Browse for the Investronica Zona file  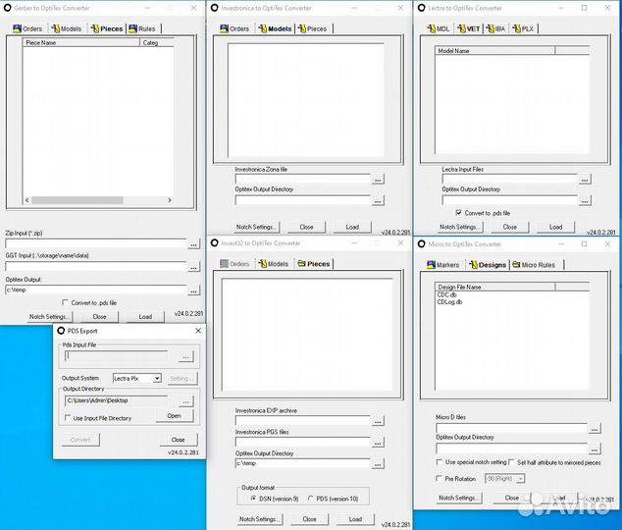pos(378,179)
